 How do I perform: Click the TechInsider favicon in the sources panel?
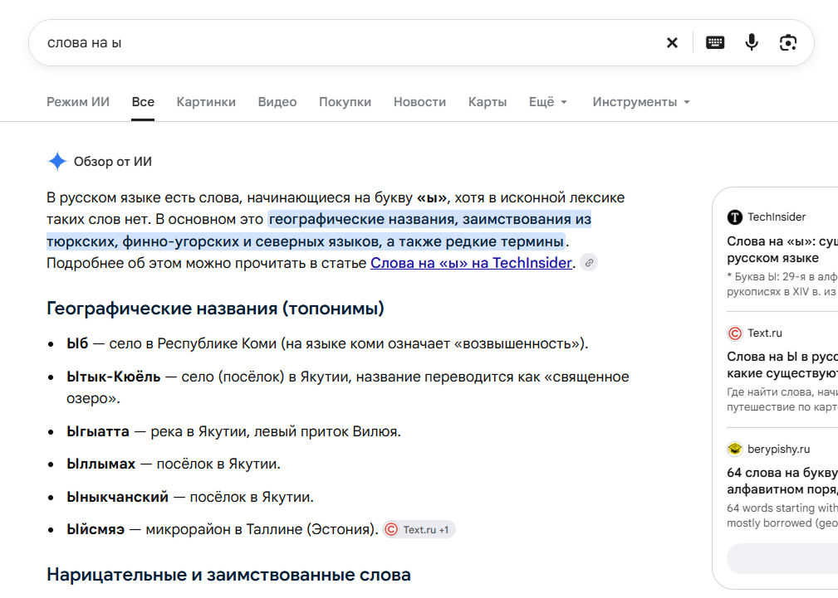735,216
